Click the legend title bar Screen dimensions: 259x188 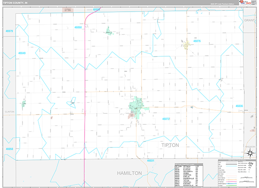(x=237, y=160)
